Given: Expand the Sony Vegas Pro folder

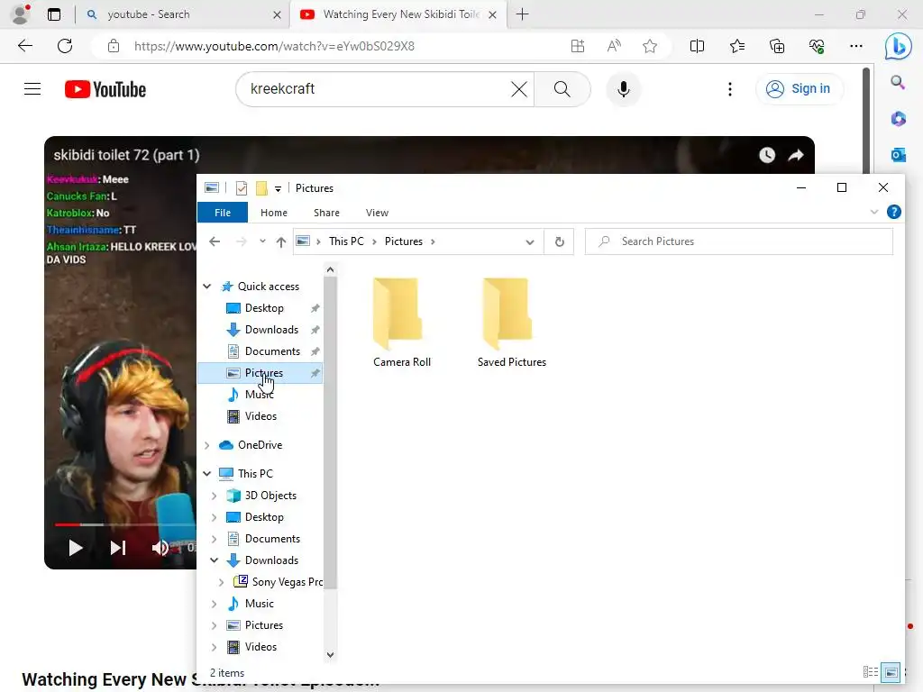Looking at the screenshot, I should [222, 582].
